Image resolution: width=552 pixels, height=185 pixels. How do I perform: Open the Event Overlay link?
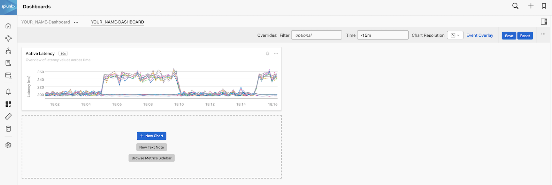[x=479, y=35]
